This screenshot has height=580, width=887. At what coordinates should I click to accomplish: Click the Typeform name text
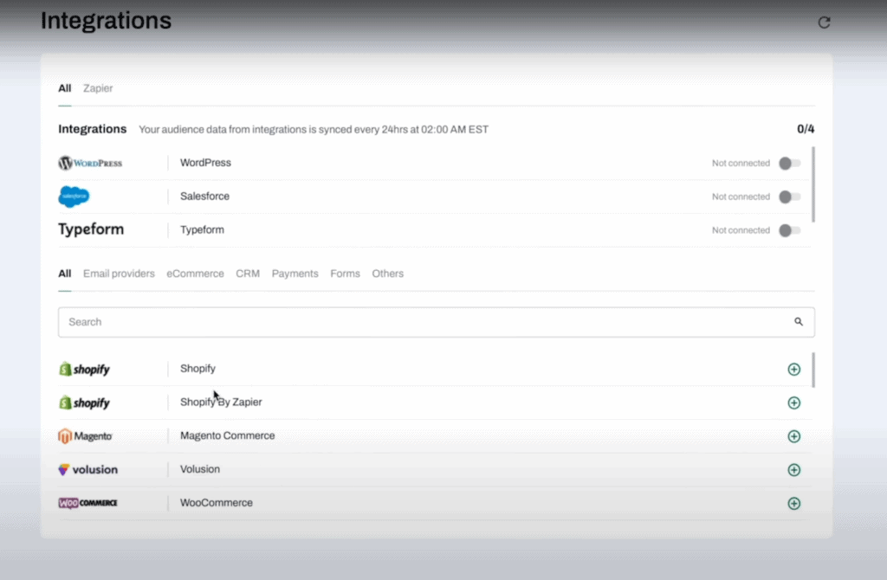[202, 229]
